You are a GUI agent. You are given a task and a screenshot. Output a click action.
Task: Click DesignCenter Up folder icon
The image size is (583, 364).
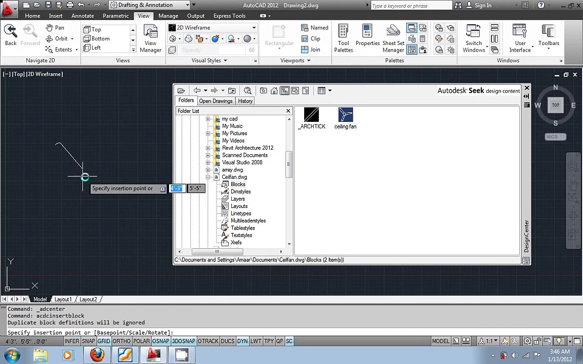click(x=232, y=90)
